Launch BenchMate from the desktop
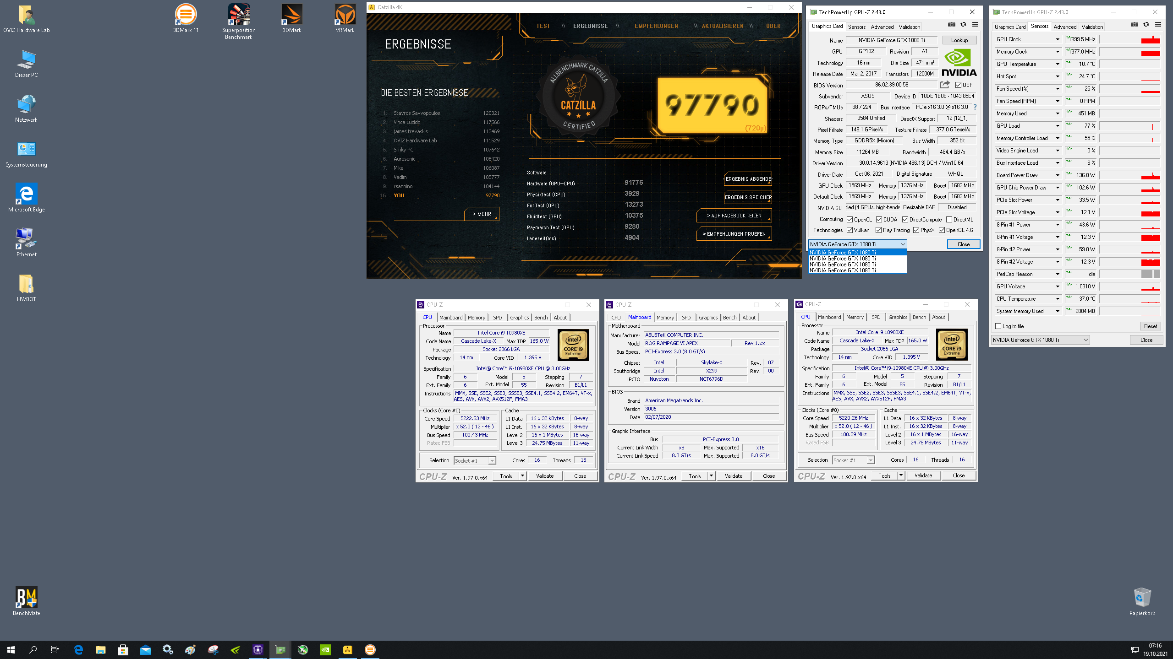The height and width of the screenshot is (659, 1173). 26,601
